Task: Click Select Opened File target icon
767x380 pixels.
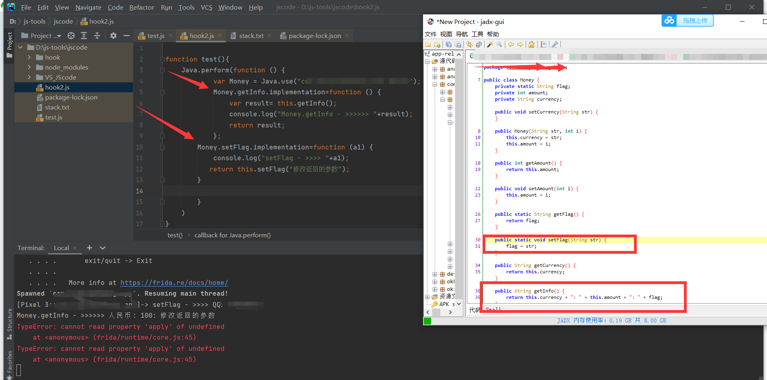Action: [x=71, y=36]
